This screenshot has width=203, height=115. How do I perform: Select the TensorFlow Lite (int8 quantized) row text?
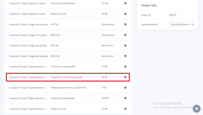coord(66,77)
